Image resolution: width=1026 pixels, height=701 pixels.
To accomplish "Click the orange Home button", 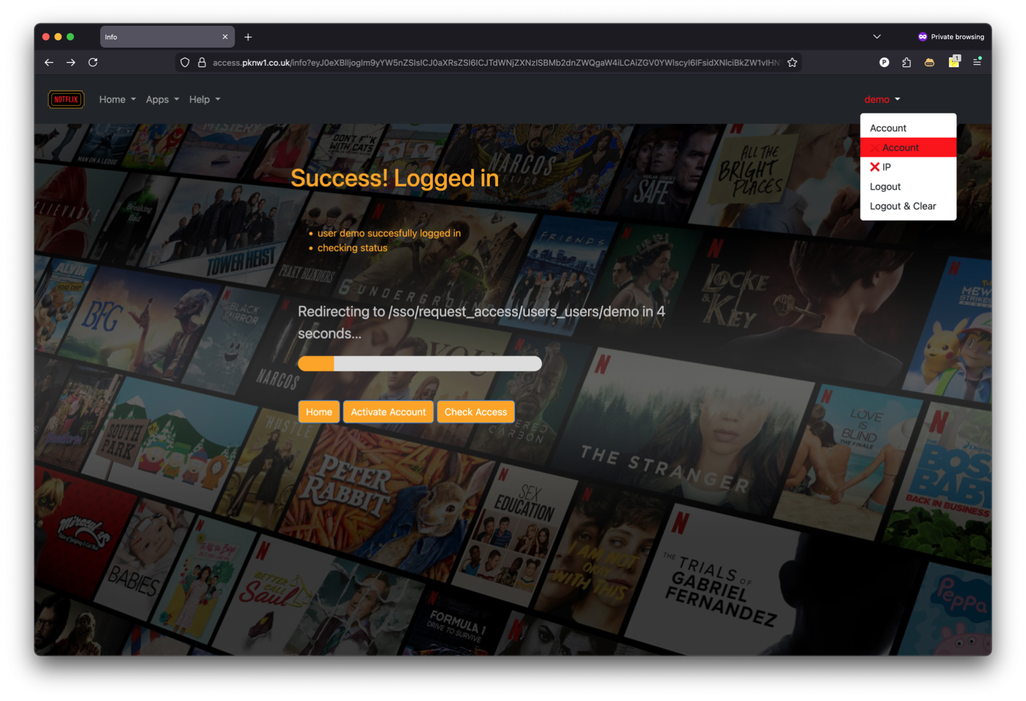I will click(319, 412).
